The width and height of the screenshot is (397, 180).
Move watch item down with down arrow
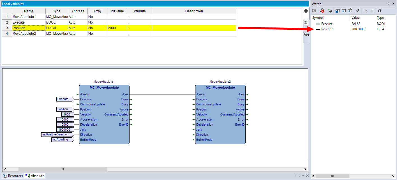point(372,11)
